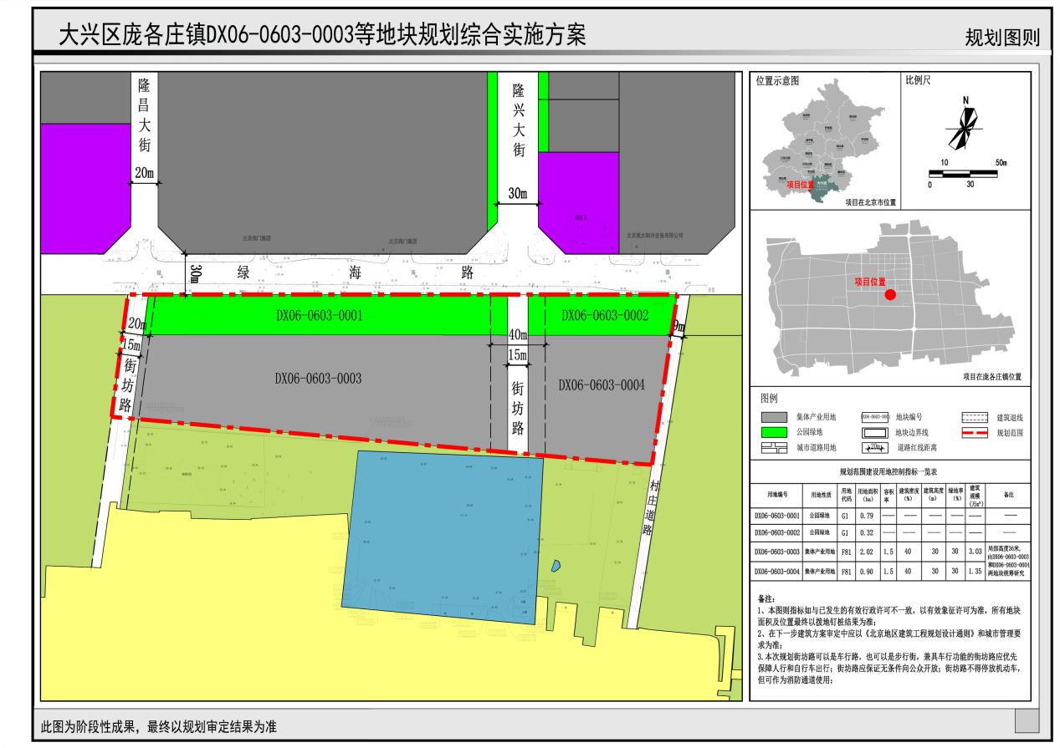The height and width of the screenshot is (748, 1060).
Task: Click the Beijing city location thumbnail map
Action: coord(824,140)
